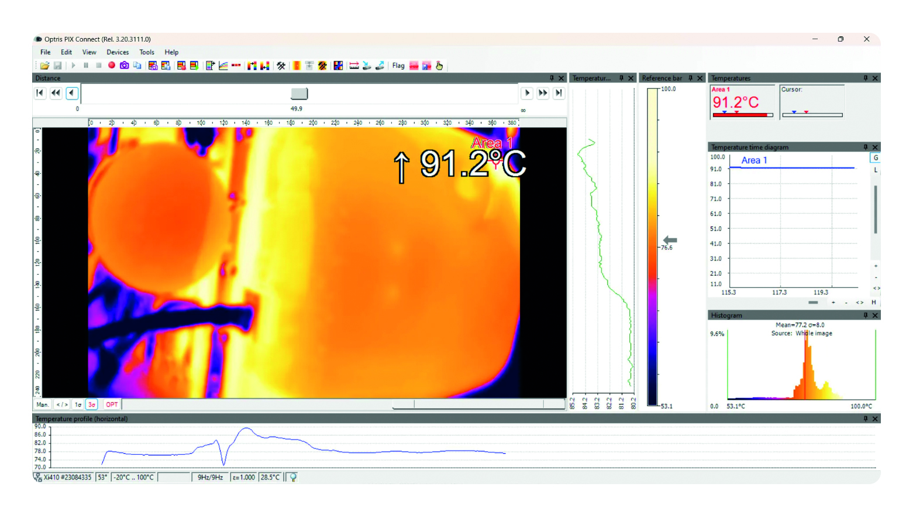The width and height of the screenshot is (916, 521).
Task: Click the Man. manual scaling button
Action: (x=43, y=405)
